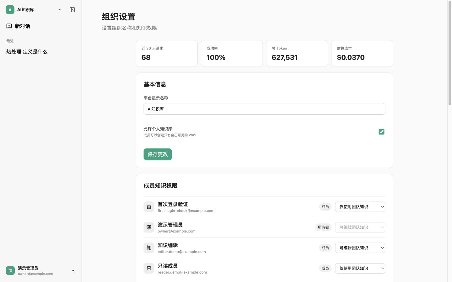Click the 成功率 100% stat card
This screenshot has height=282, width=452.
(232, 53)
